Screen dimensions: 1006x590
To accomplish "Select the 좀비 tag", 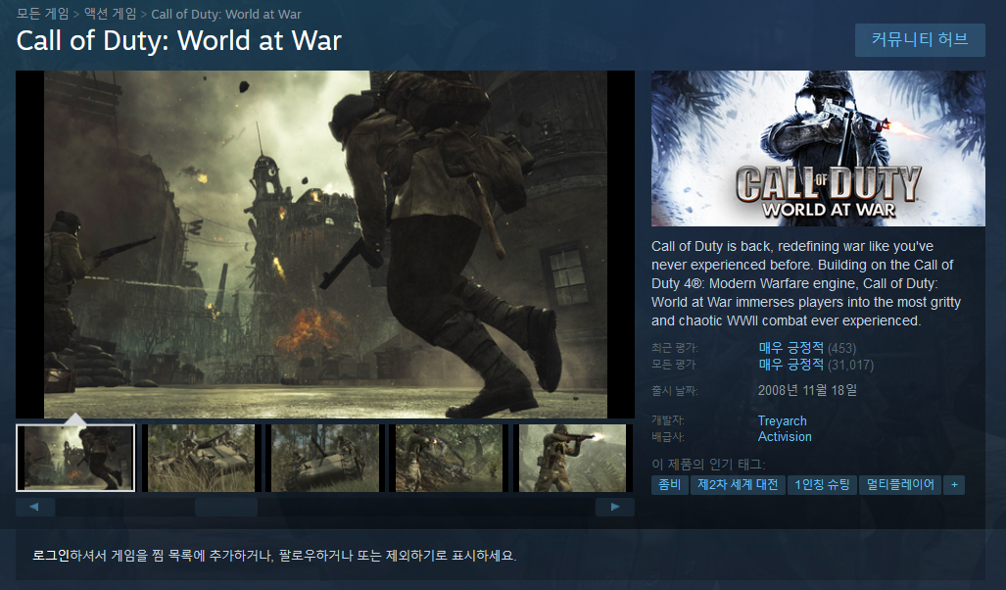I will coord(670,485).
